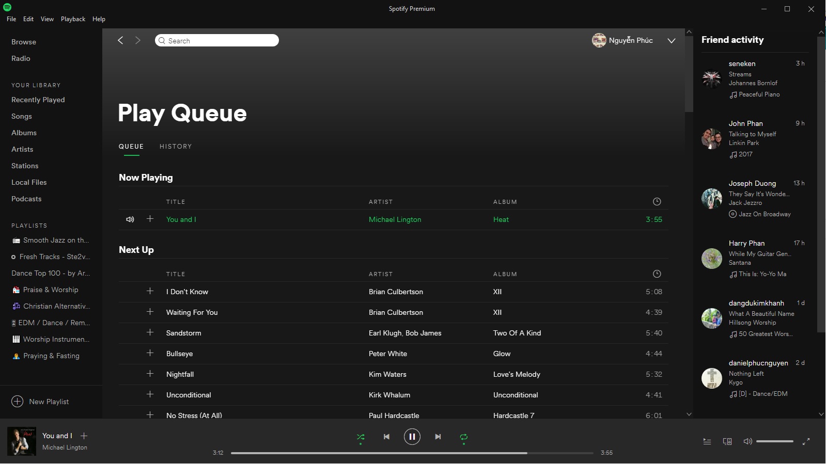Seek within the song progress bar

tap(412, 453)
